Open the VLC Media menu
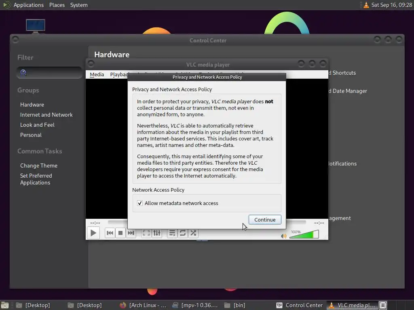Screen dimensions: 414x310 click(97, 75)
